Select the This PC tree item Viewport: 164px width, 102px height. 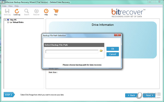coord(13,20)
